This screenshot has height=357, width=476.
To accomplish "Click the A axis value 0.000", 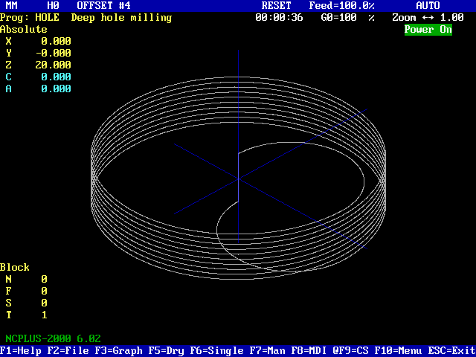I will click(x=57, y=89).
